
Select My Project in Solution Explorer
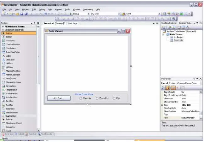point(177,37)
